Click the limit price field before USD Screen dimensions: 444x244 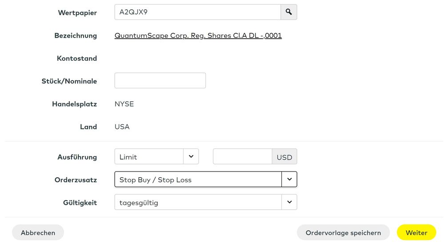coord(242,156)
